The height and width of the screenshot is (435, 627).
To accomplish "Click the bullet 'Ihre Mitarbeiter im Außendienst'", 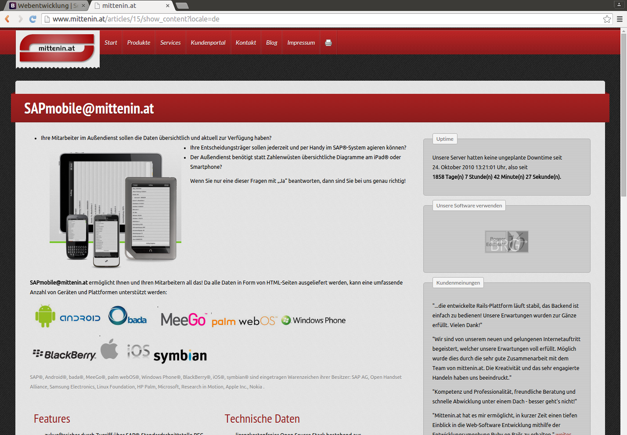I will [156, 138].
